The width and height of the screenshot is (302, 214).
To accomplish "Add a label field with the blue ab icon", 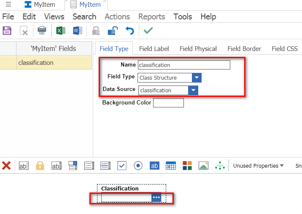I will click(x=154, y=166).
